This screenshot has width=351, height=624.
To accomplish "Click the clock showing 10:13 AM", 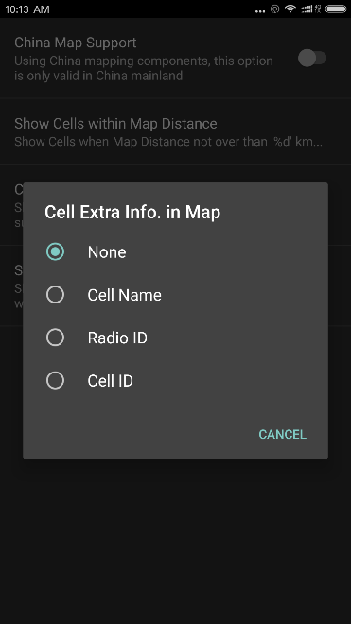I will [x=27, y=9].
